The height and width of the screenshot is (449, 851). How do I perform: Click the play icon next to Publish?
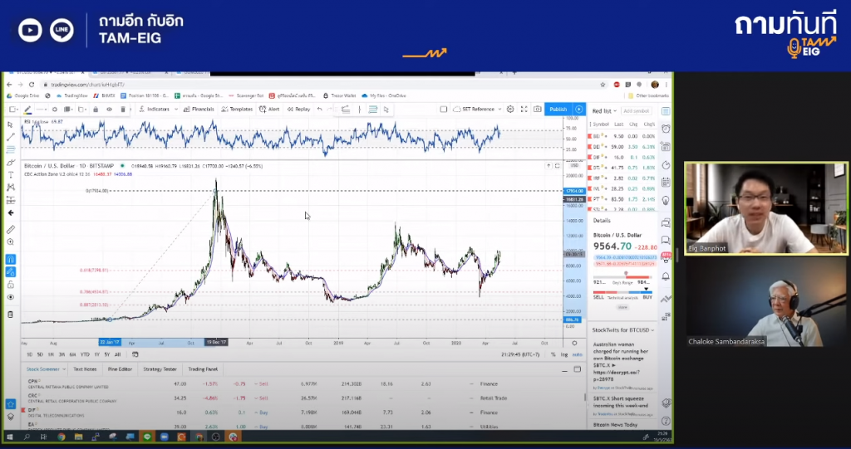579,109
